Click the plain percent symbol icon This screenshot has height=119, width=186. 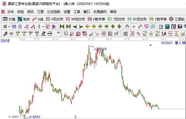138,34
